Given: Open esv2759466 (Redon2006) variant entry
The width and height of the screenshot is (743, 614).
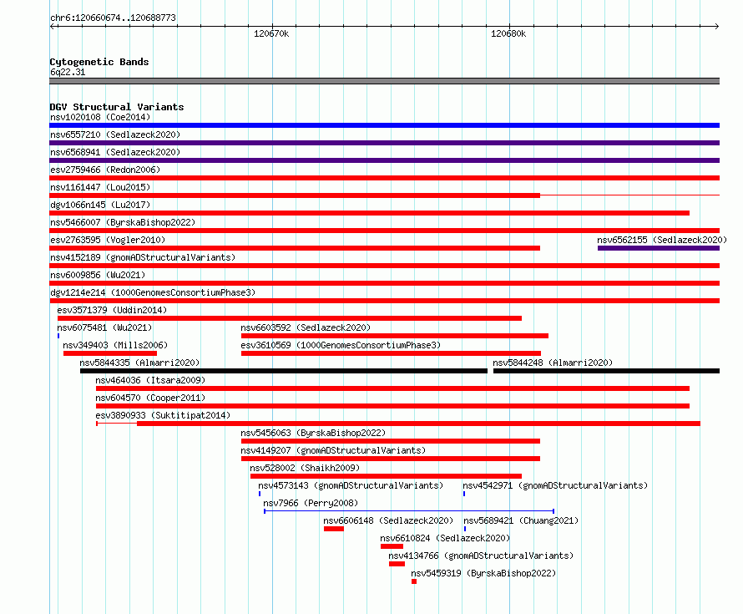Looking at the screenshot, I should 105,170.
